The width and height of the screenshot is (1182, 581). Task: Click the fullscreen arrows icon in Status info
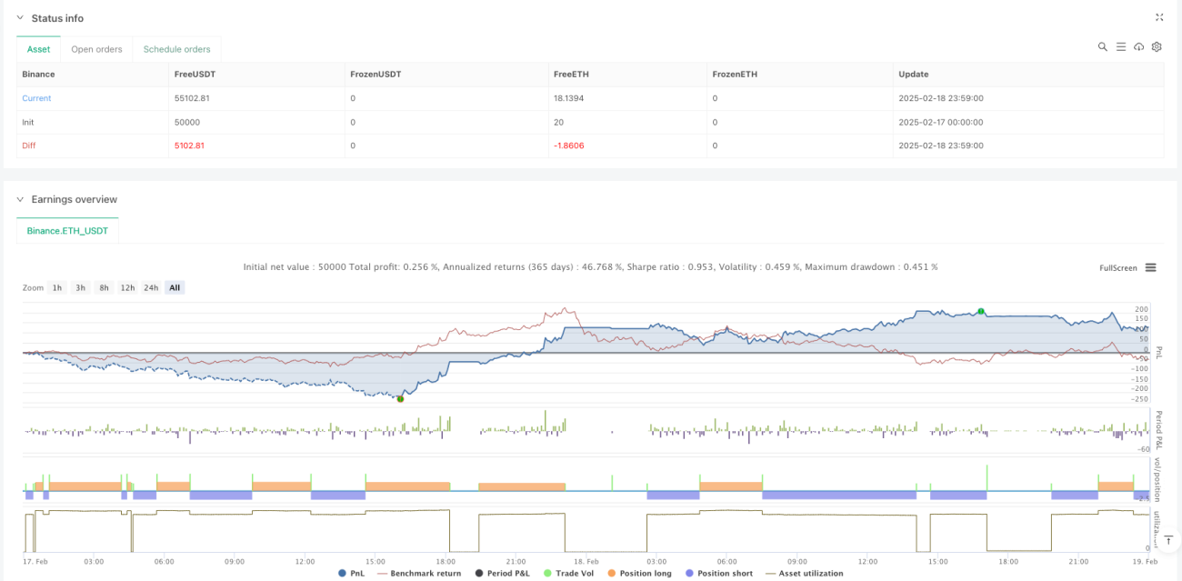[x=1159, y=17]
